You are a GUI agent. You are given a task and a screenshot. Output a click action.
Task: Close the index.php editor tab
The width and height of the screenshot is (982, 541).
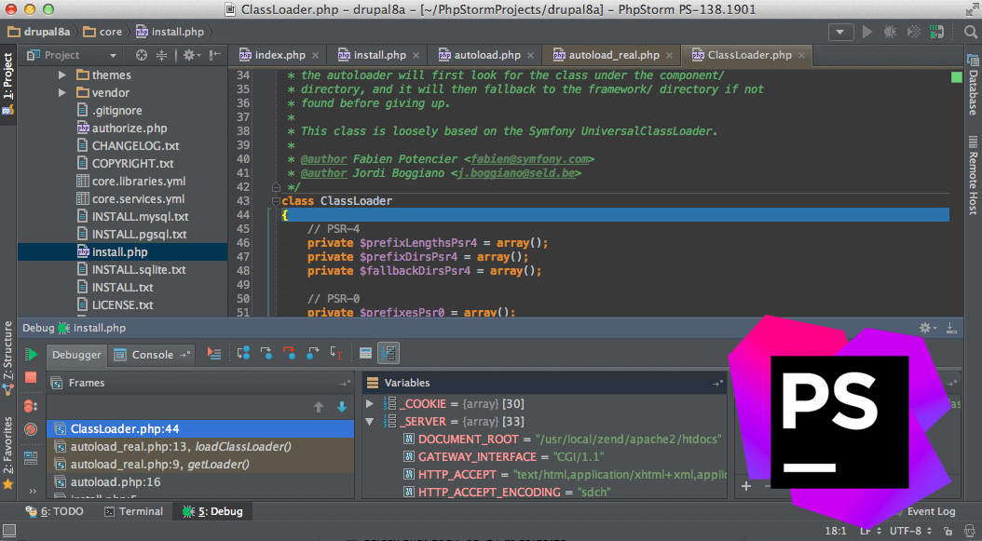click(315, 55)
